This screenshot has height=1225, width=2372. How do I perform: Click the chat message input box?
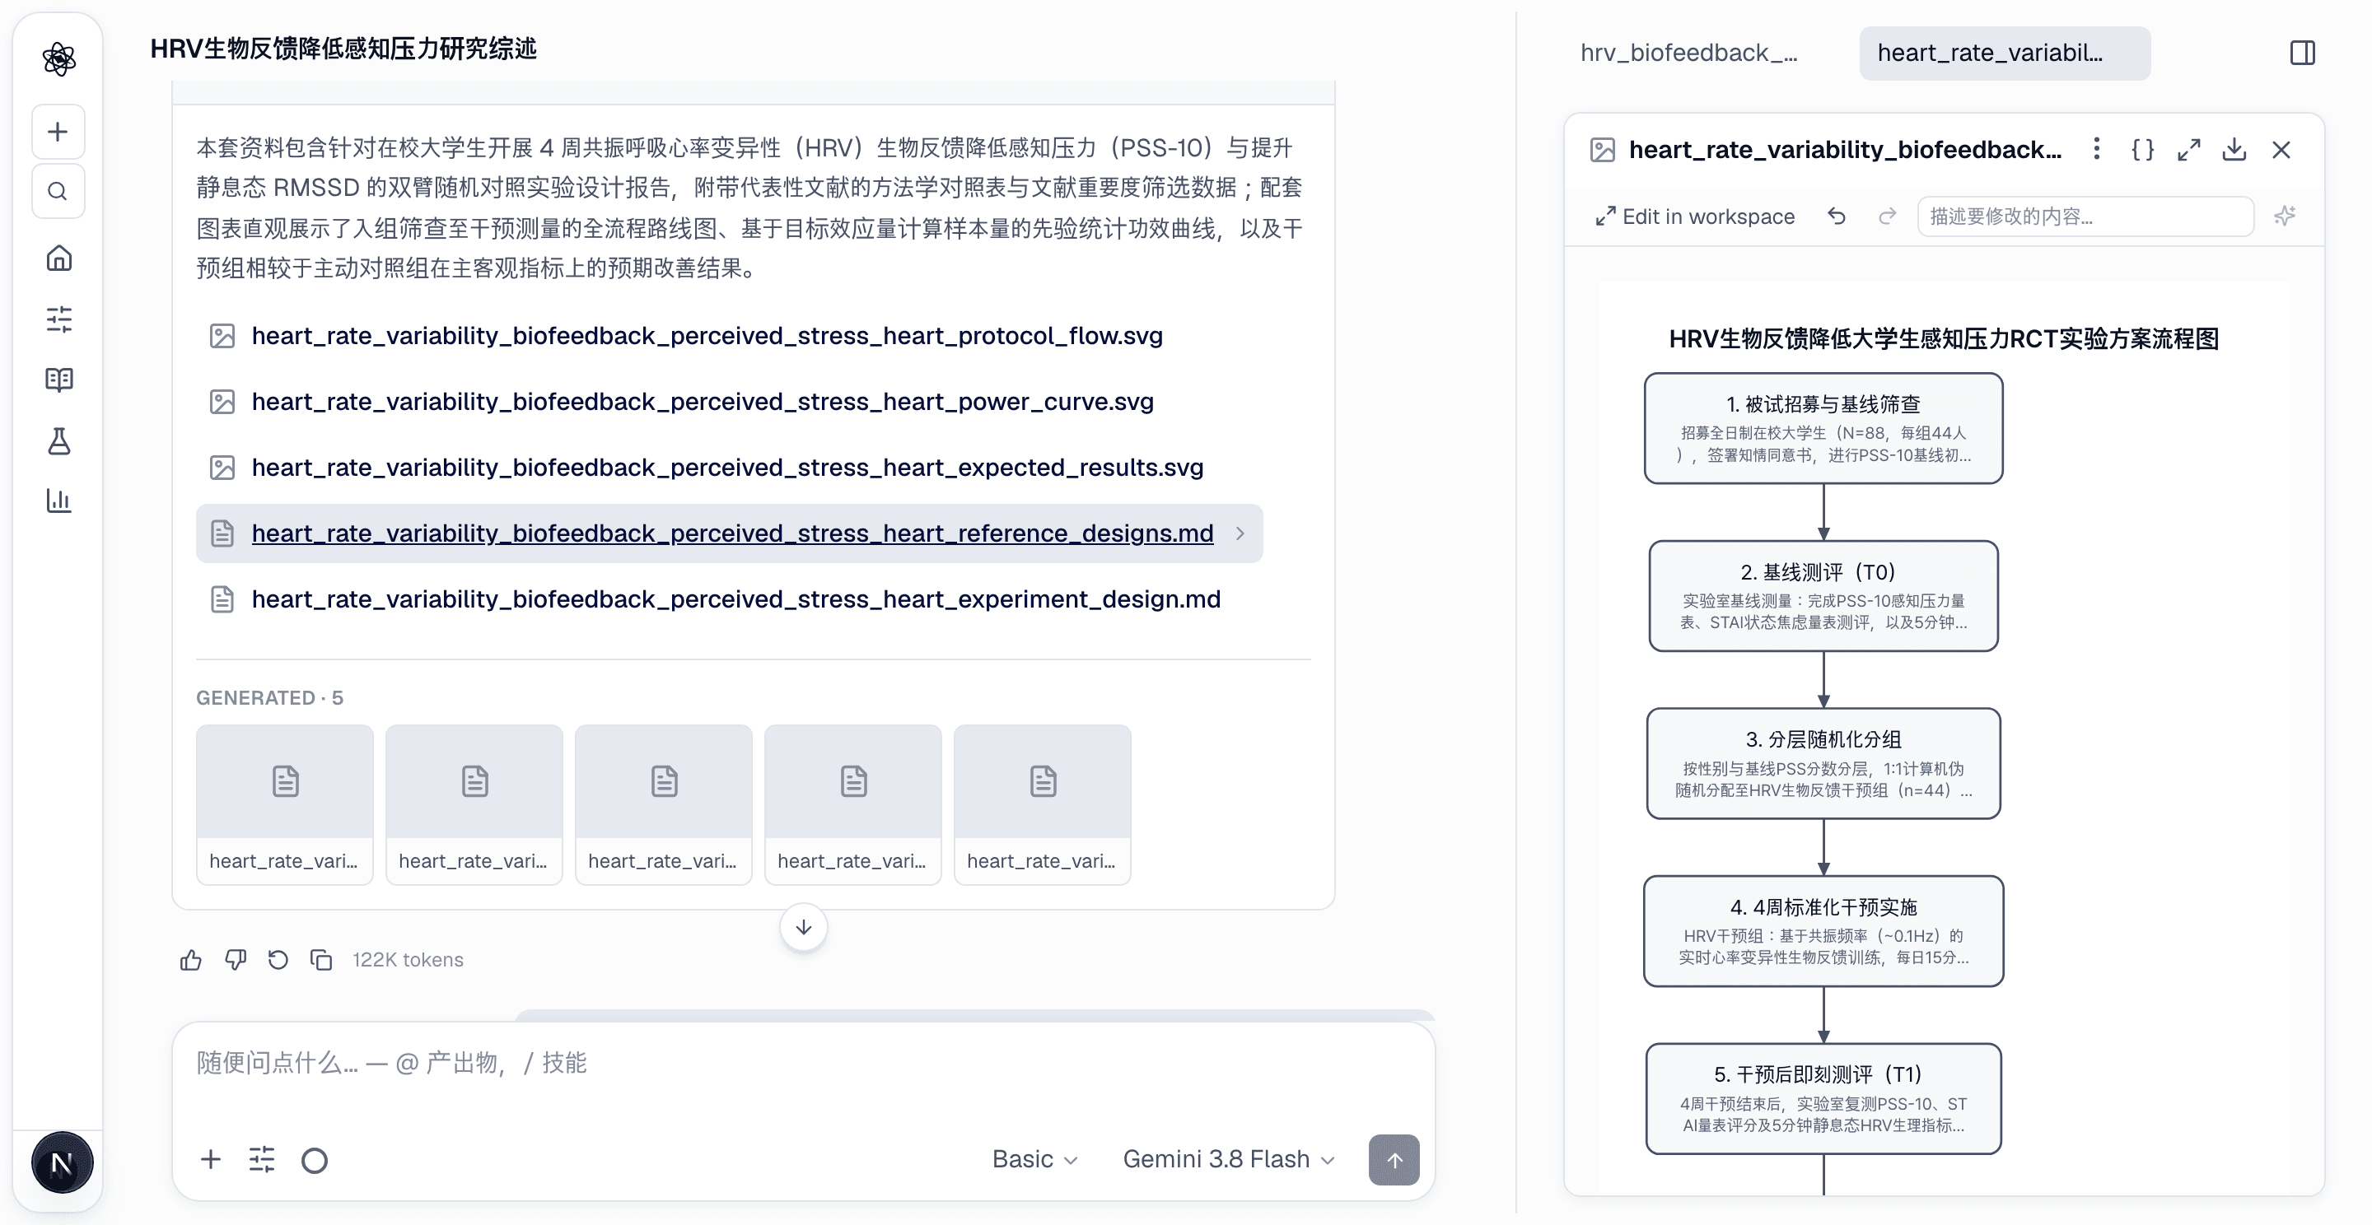[803, 1064]
